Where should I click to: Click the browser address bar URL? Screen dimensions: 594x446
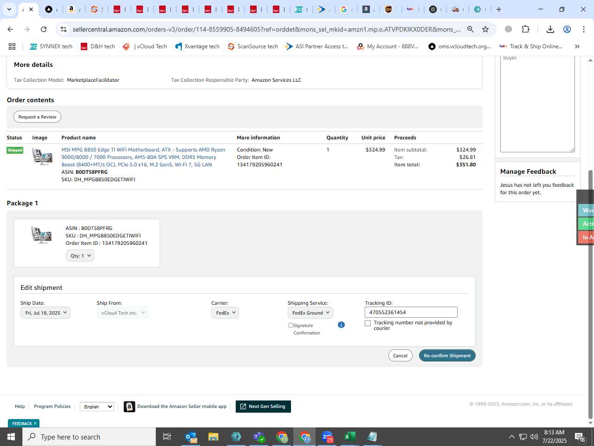[x=266, y=29]
